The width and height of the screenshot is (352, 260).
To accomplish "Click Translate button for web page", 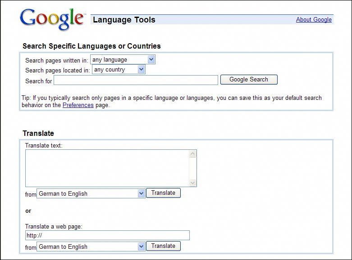I will pos(163,246).
